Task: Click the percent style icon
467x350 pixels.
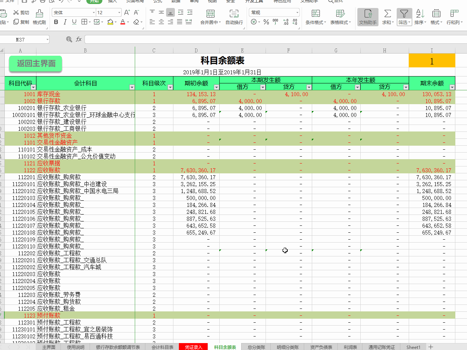Action: pyautogui.click(x=266, y=22)
